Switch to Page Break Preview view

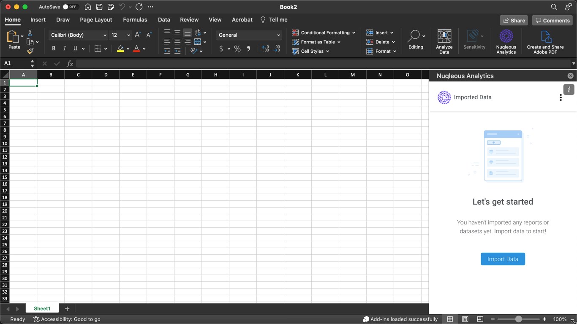point(480,319)
